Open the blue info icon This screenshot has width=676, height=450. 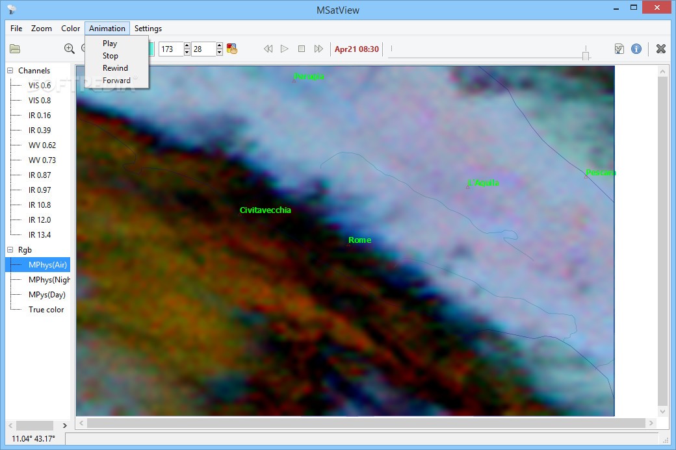point(636,49)
